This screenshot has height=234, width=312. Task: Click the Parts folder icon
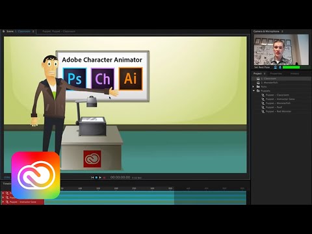tap(258, 86)
